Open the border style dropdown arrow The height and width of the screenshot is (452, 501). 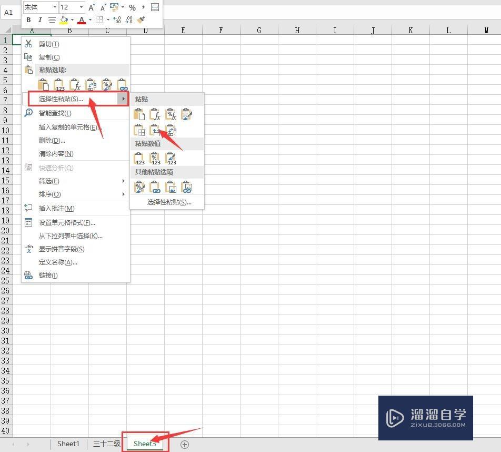coord(107,20)
